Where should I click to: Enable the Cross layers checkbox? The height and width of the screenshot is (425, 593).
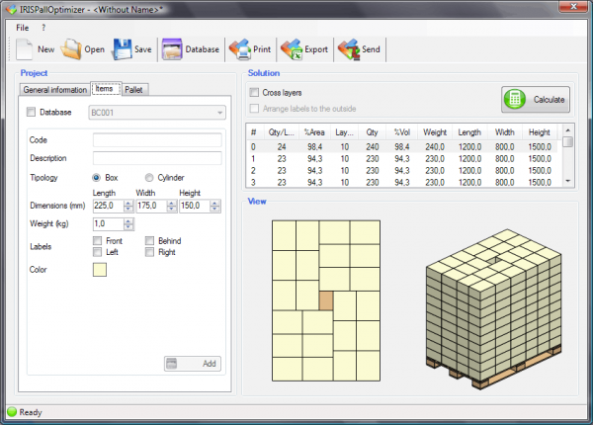click(254, 92)
